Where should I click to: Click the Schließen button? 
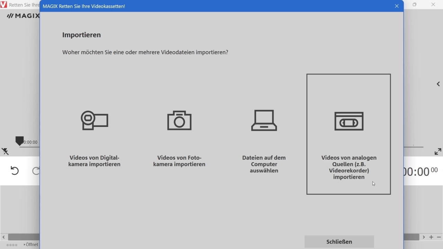339,242
